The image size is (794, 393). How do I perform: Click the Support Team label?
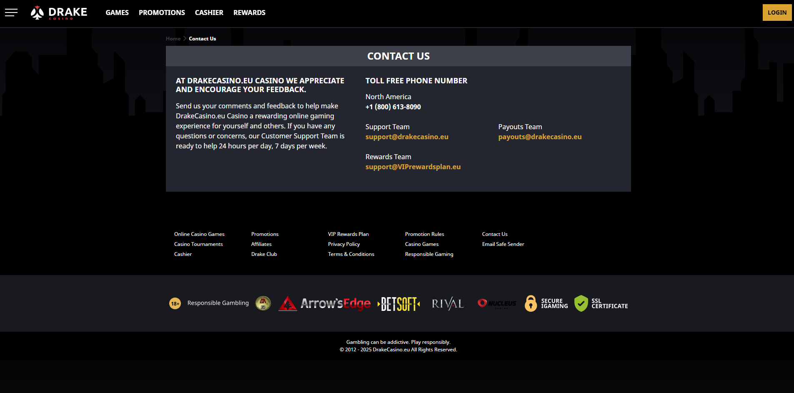(x=387, y=127)
